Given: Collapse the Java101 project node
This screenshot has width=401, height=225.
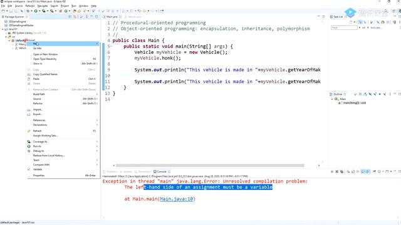Looking at the screenshot, I should click(x=3, y=29).
